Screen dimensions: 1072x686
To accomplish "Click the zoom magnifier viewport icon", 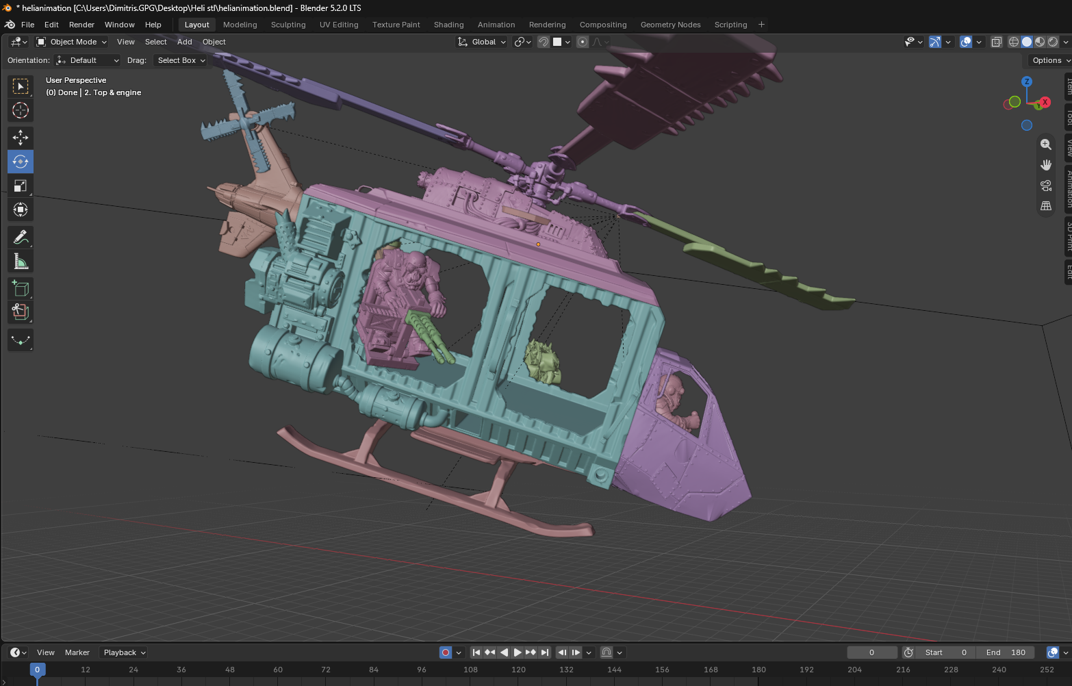I will pyautogui.click(x=1046, y=144).
